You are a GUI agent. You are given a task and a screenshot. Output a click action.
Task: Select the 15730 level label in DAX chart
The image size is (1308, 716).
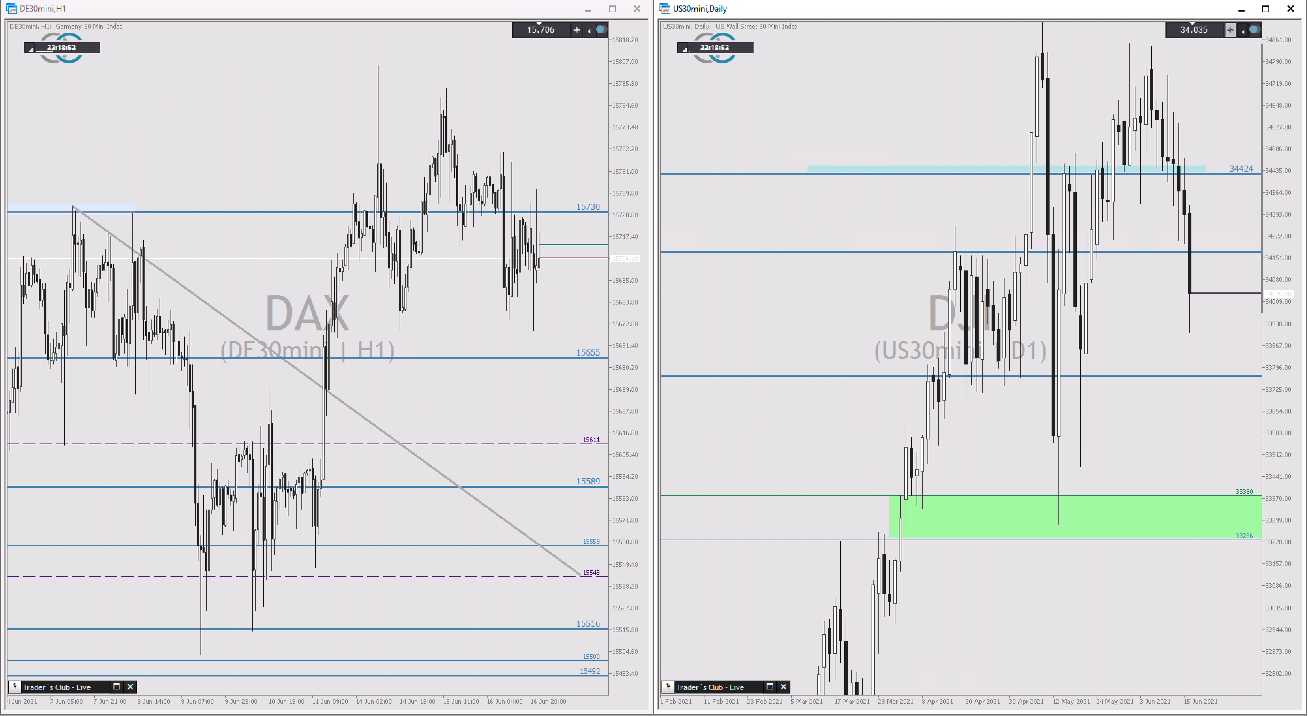click(588, 207)
